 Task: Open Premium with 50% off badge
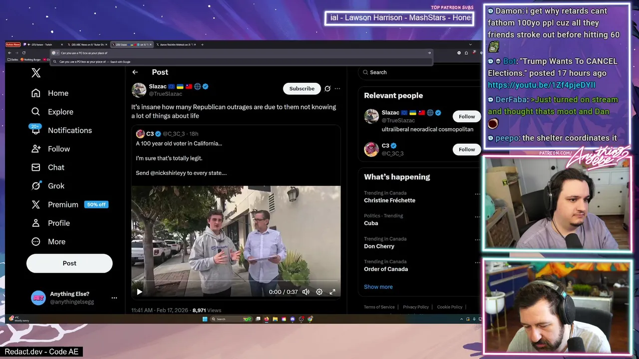(69, 204)
